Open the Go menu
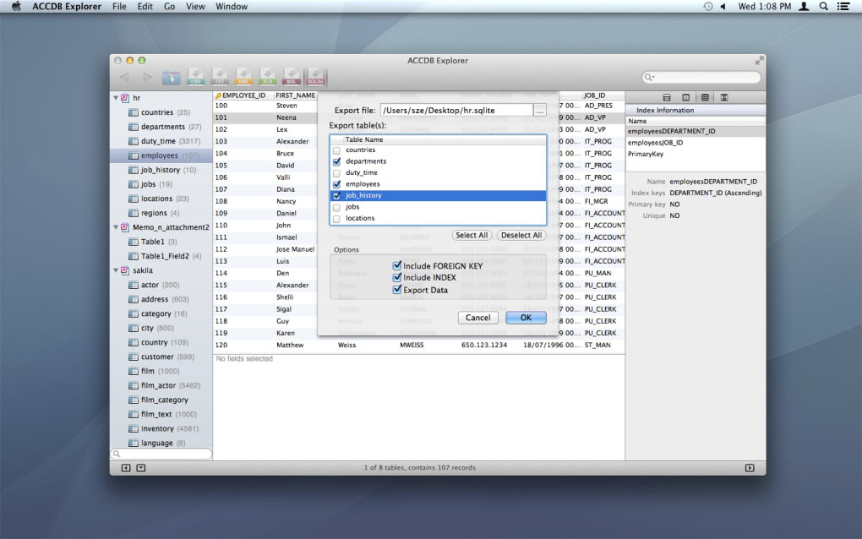 [x=169, y=7]
